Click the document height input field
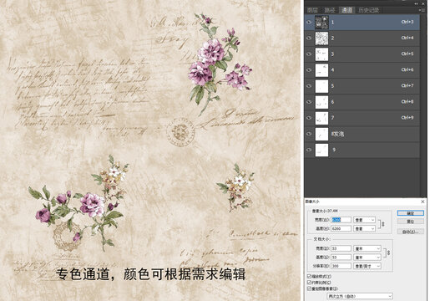 click(341, 258)
